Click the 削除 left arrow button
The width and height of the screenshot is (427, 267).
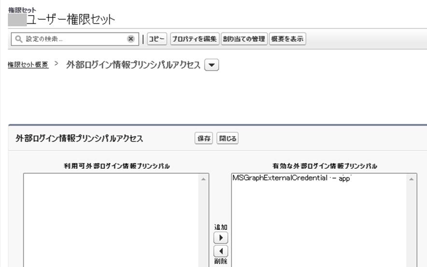[221, 251]
